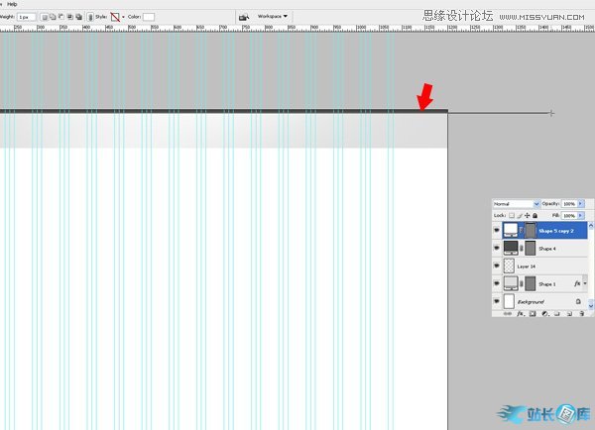Viewport: 595px width, 430px height.
Task: Open the Workspace dropdown menu
Action: pyautogui.click(x=272, y=16)
